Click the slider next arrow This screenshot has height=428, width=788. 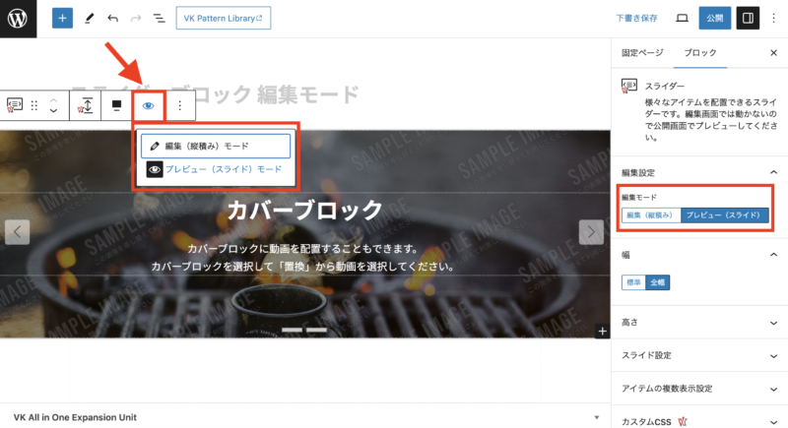[x=590, y=231]
